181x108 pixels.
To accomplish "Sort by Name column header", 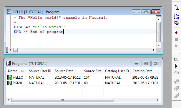I will coord(16,71).
